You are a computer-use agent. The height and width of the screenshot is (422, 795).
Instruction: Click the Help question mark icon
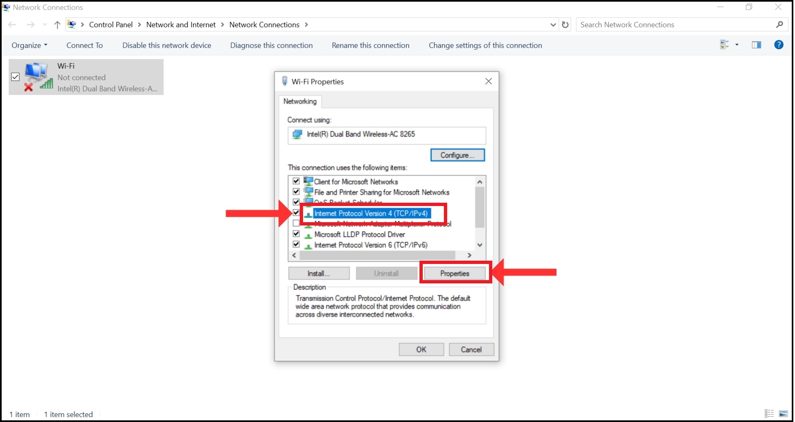[x=779, y=45]
